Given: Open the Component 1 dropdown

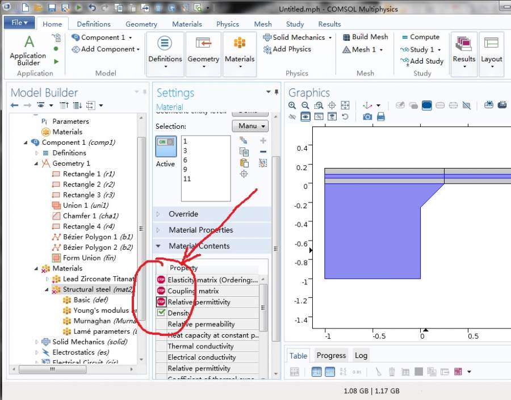Looking at the screenshot, I should click(131, 38).
